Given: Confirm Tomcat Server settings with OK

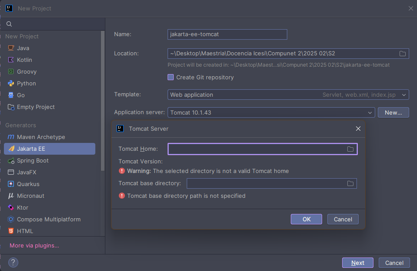Looking at the screenshot, I should (306, 219).
